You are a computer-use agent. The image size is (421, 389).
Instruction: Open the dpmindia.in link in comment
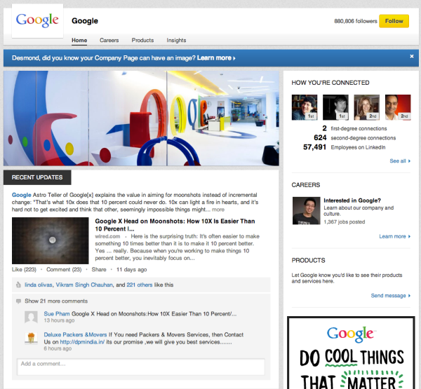click(82, 342)
